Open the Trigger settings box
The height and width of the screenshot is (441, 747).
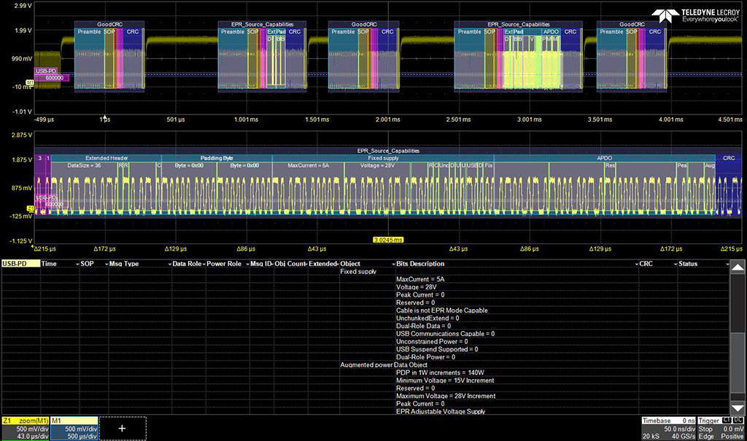click(x=722, y=429)
